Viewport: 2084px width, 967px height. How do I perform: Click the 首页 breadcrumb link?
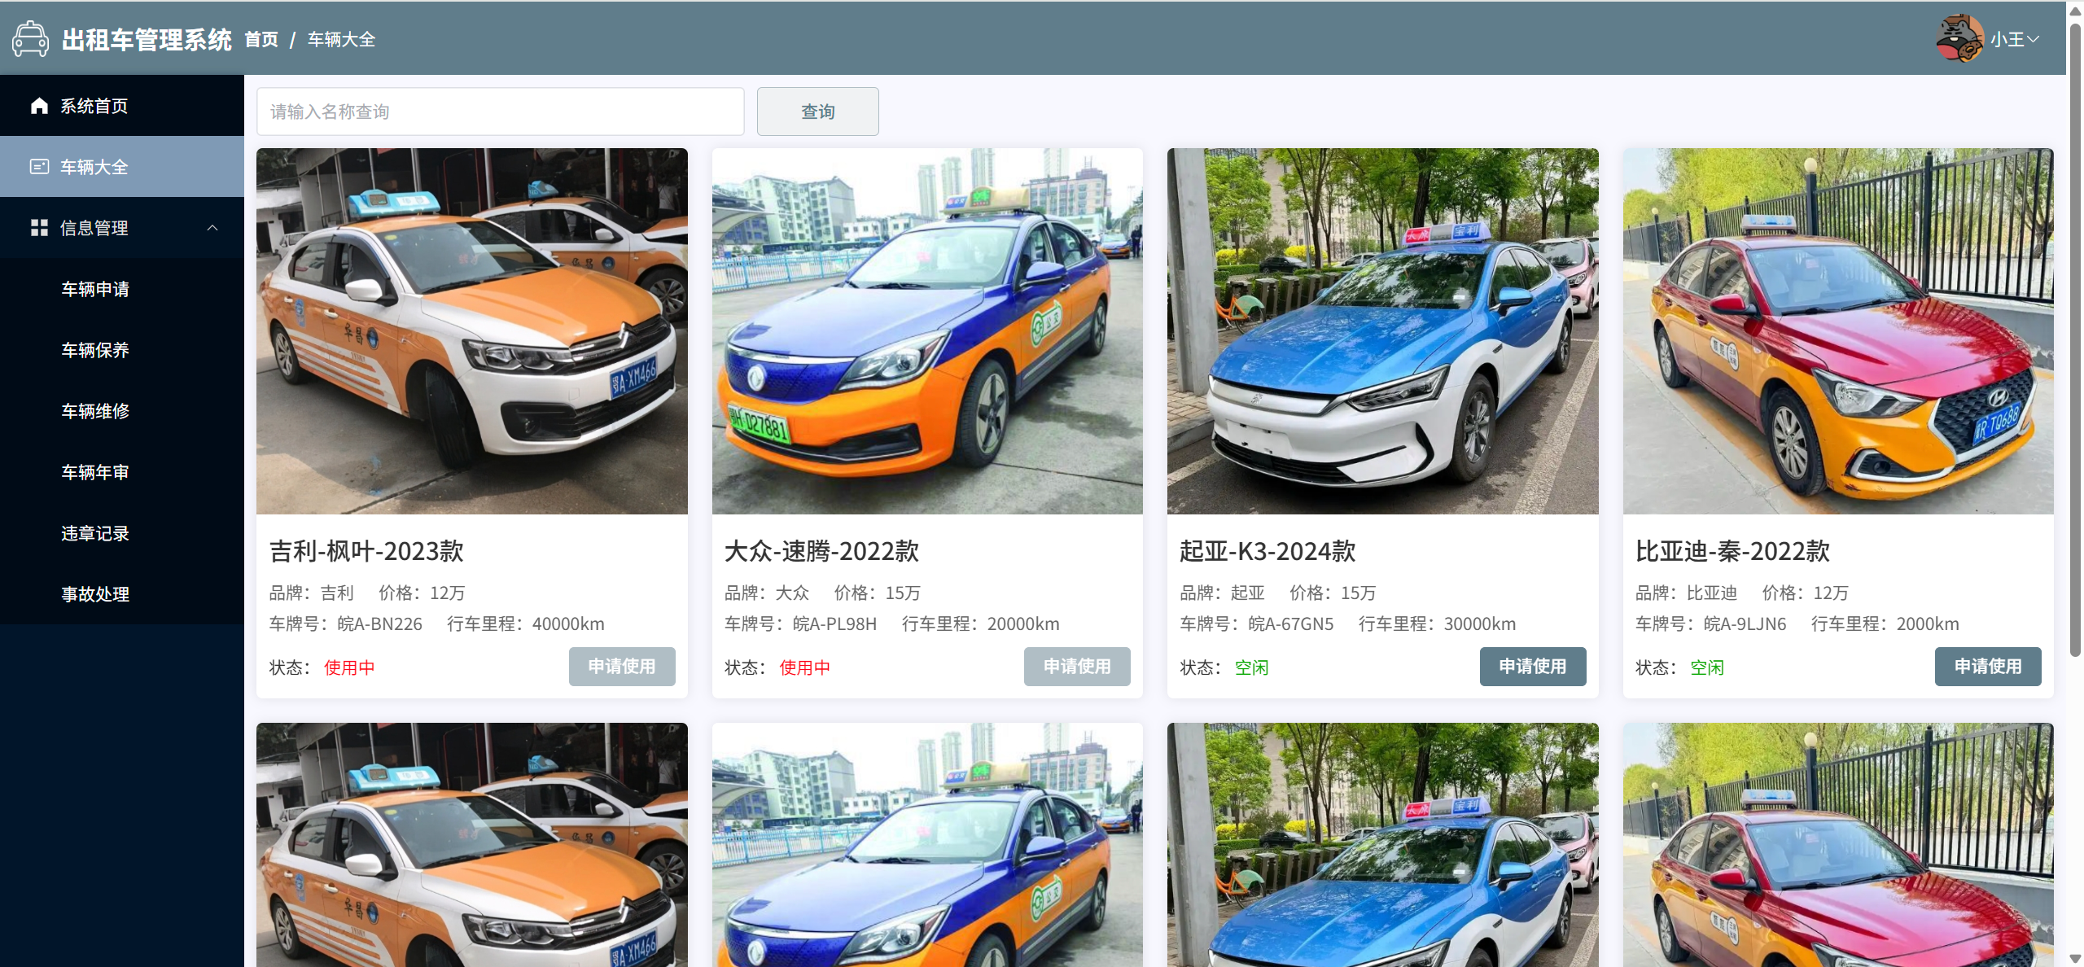261,39
